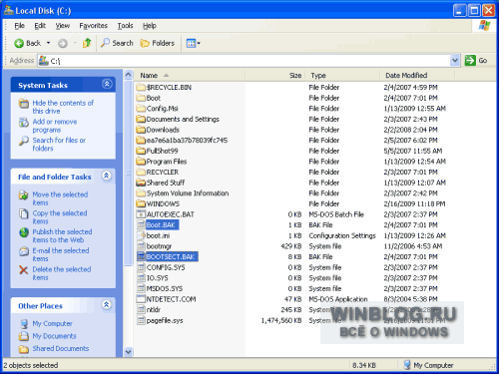The image size is (499, 374).
Task: Click the C:\ address field
Action: [245, 61]
